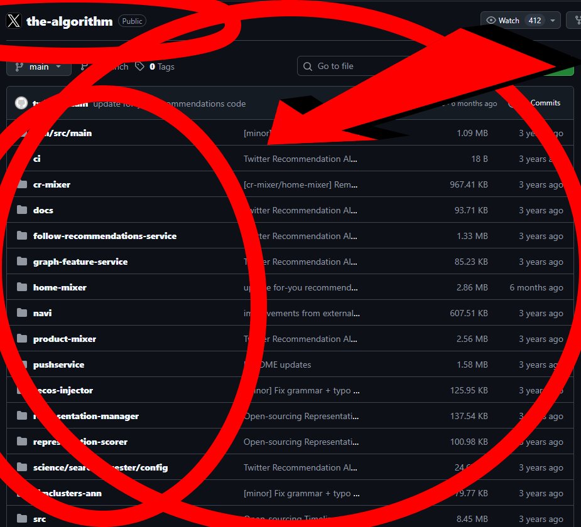Screen dimensions: 581x527
Task: Click the cr-mixer folder icon
Action: click(22, 184)
